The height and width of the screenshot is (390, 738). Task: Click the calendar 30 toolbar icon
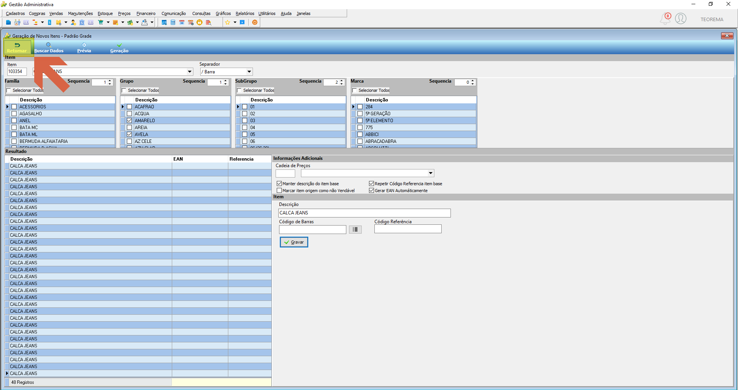pos(182,22)
